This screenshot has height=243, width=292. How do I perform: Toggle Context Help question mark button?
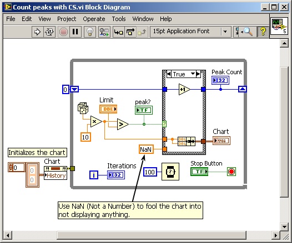pyautogui.click(x=263, y=32)
